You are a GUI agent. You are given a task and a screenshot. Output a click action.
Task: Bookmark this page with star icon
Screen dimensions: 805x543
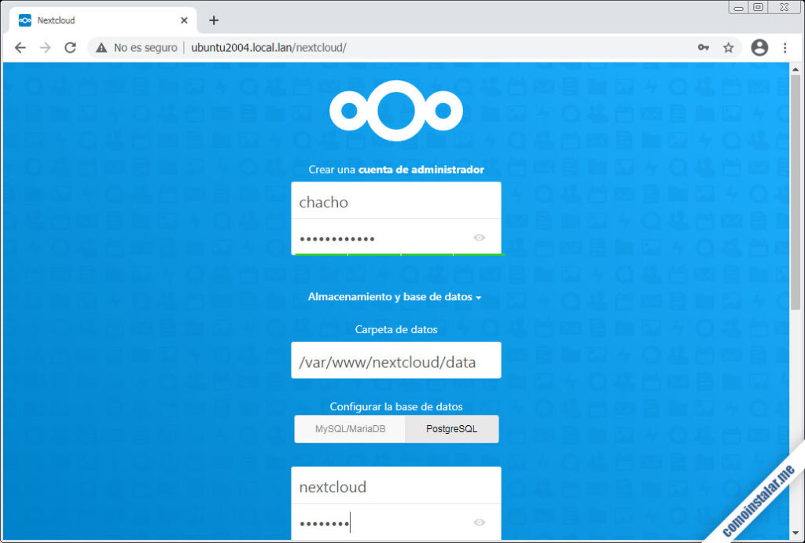click(x=728, y=48)
